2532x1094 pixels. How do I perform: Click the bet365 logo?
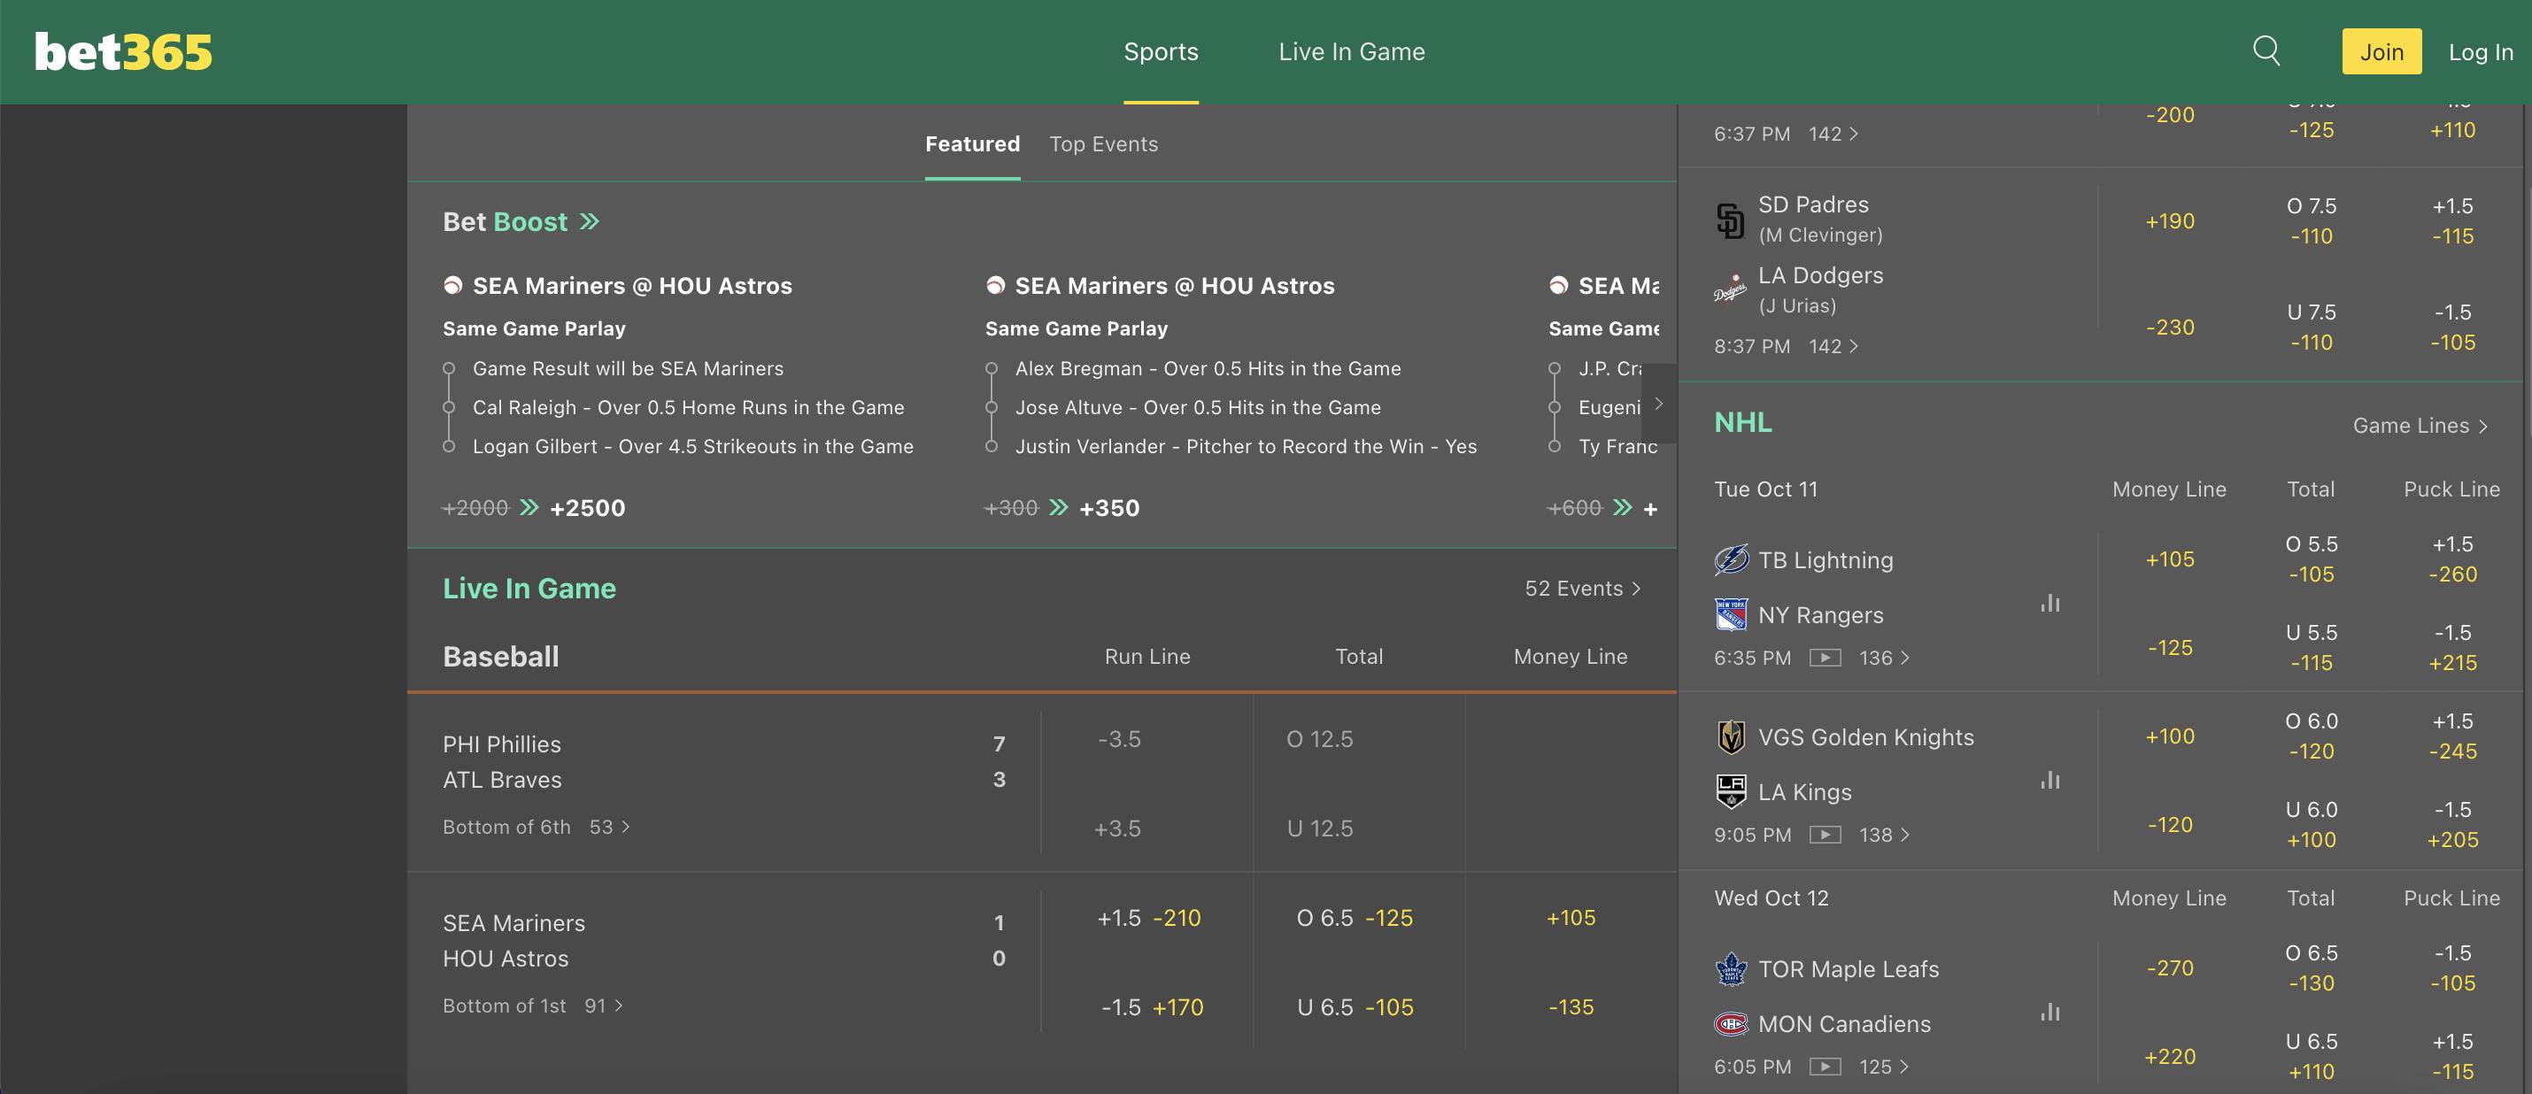123,52
